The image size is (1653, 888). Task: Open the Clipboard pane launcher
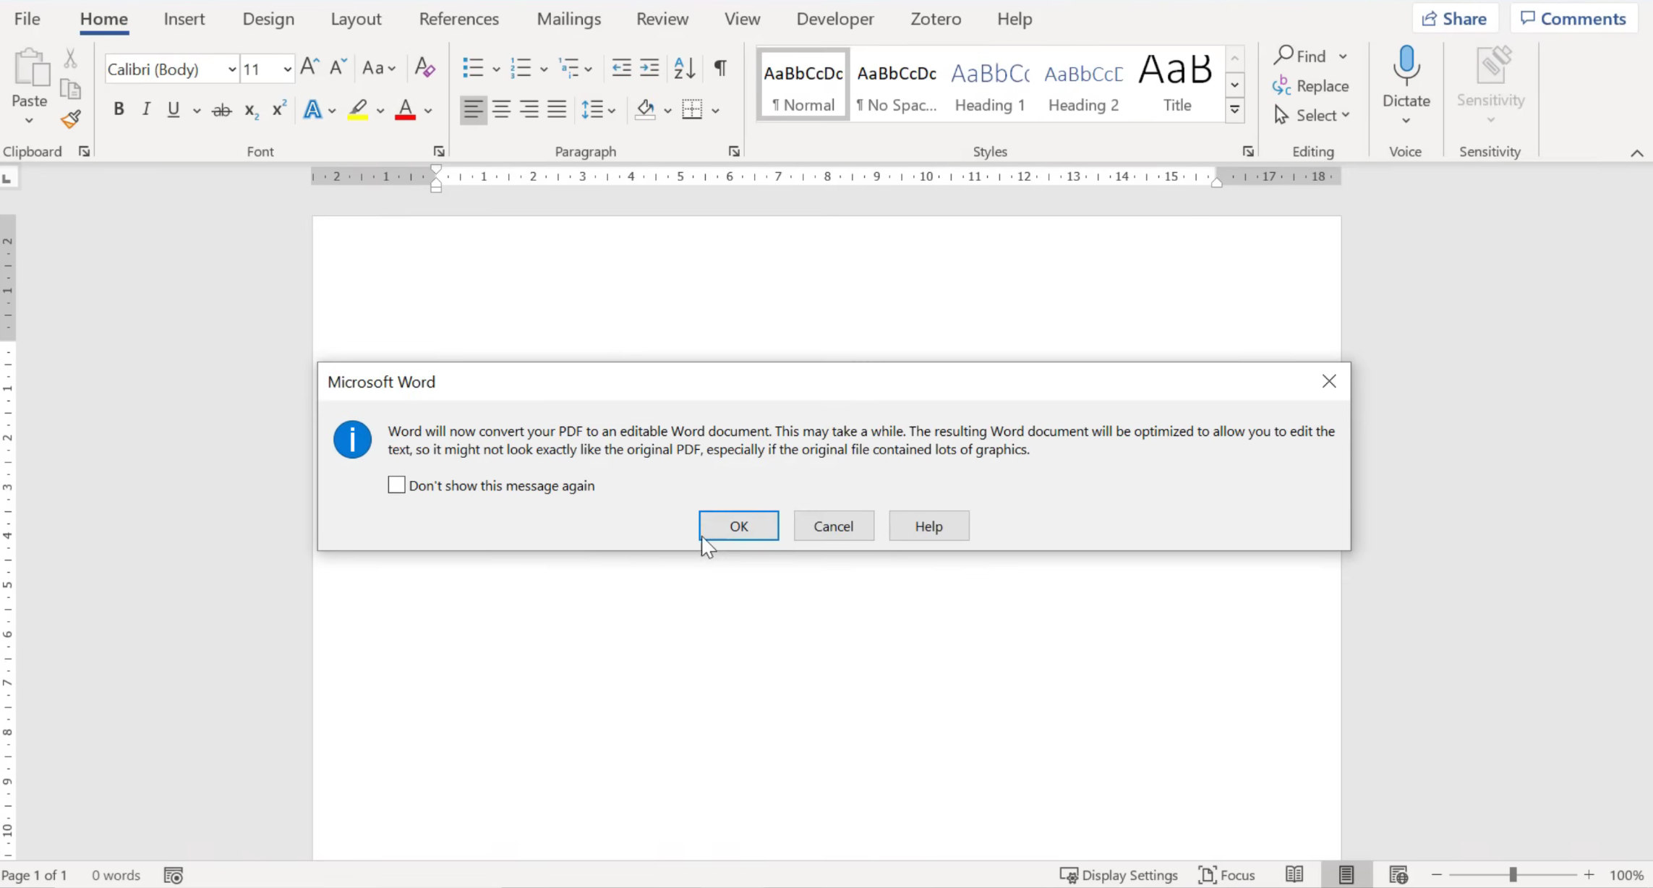(84, 151)
